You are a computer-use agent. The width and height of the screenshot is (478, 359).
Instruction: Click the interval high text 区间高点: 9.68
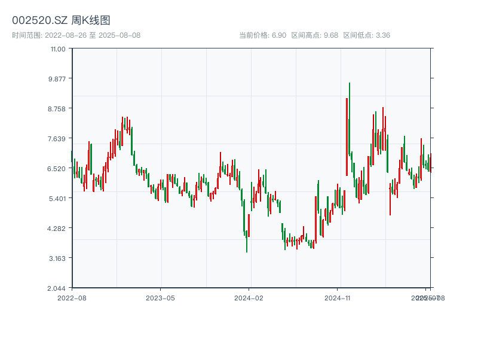(x=315, y=35)
